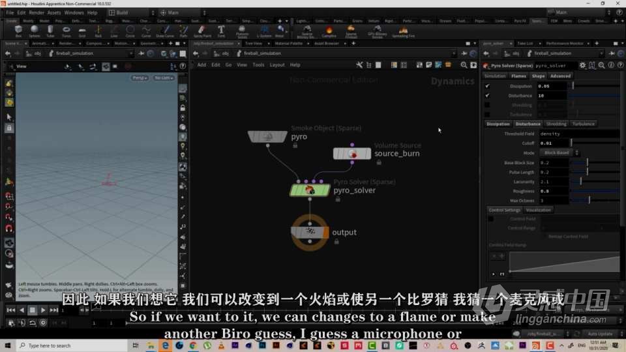This screenshot has width=626, height=352.
Task: Click the Threshold Field input
Action: pos(579,134)
